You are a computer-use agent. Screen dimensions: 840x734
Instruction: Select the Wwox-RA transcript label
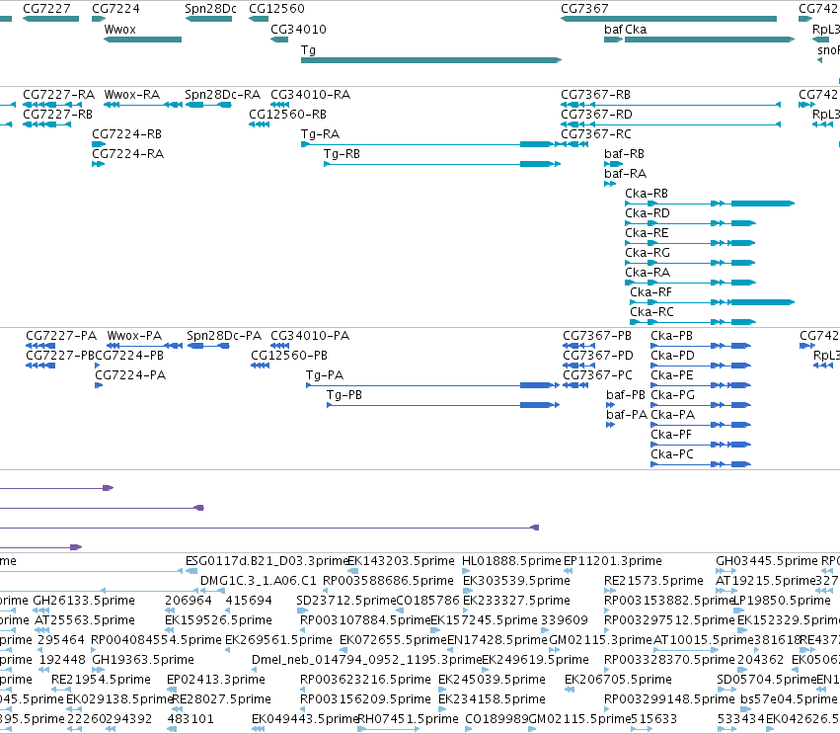[x=132, y=95]
